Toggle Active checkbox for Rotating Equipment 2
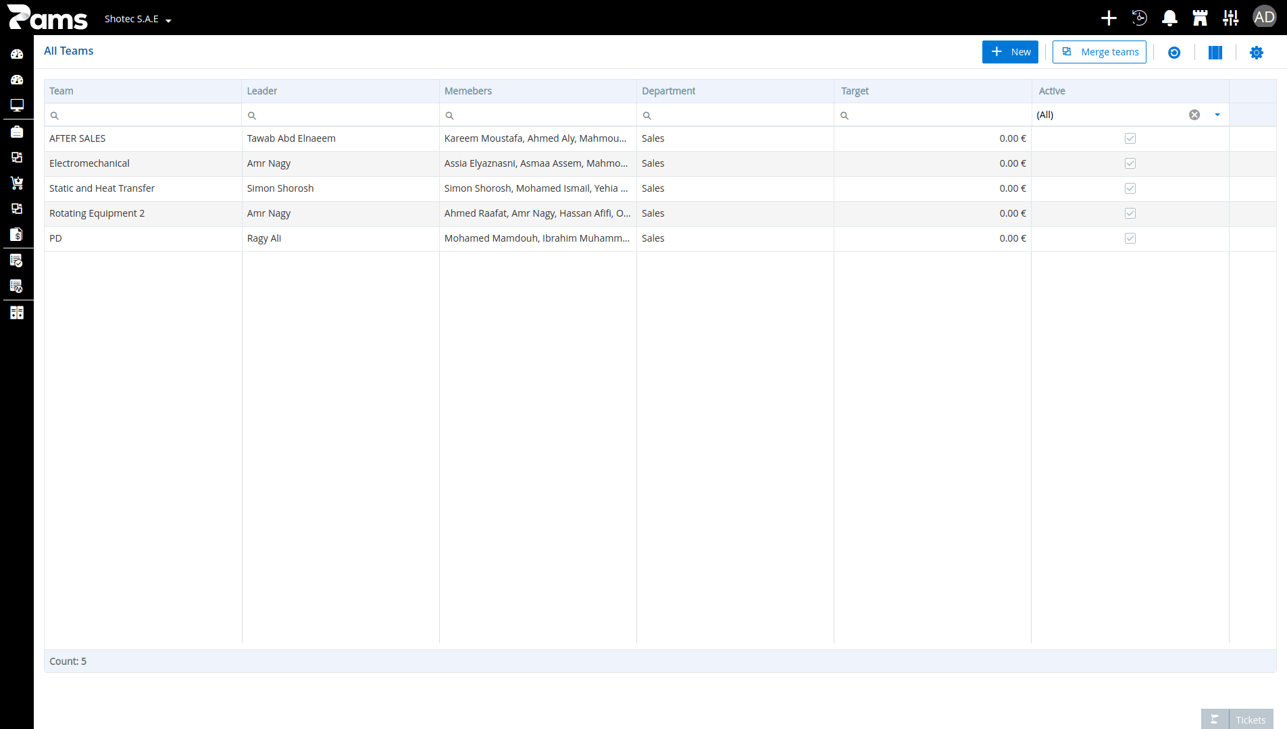The width and height of the screenshot is (1287, 729). pyautogui.click(x=1130, y=213)
